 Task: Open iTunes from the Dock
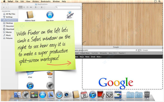93,95
